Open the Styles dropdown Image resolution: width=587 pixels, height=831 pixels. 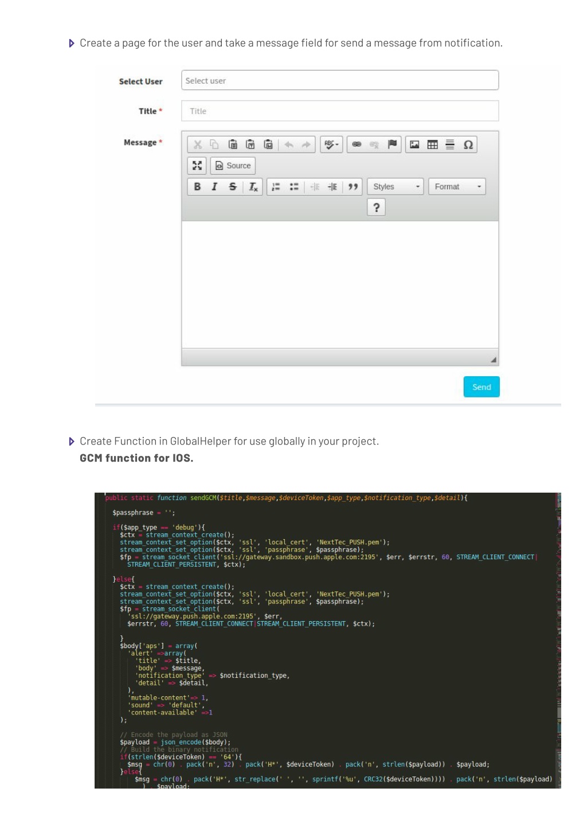[395, 186]
